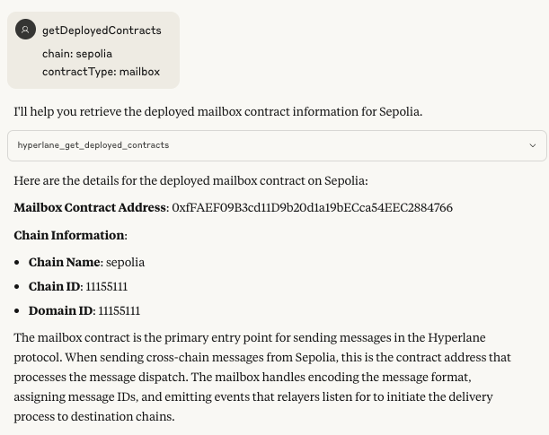The image size is (549, 435).
Task: Click the 'Chain Information' heading
Action: pyautogui.click(x=69, y=235)
